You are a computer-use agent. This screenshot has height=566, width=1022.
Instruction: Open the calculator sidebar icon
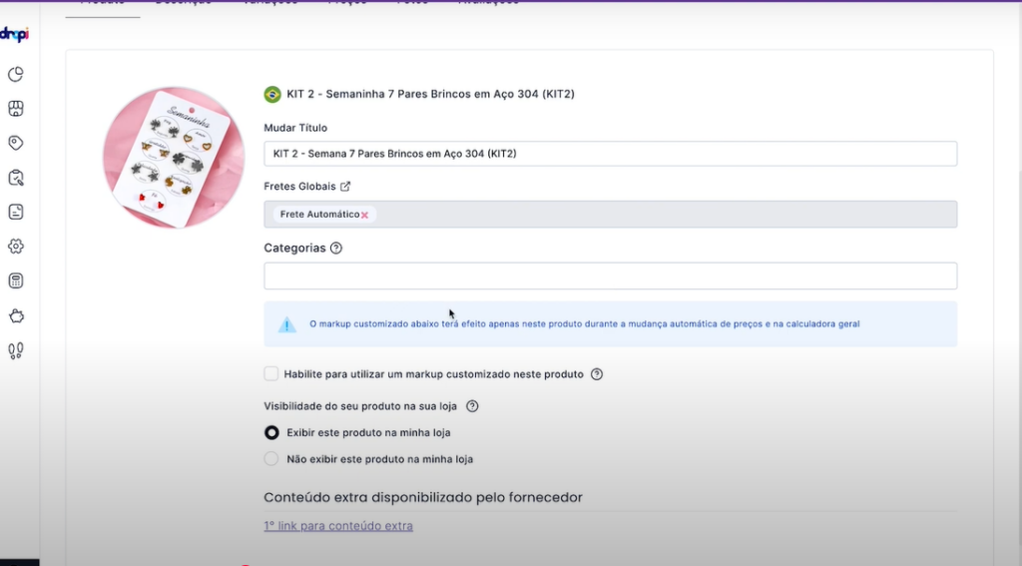(16, 282)
